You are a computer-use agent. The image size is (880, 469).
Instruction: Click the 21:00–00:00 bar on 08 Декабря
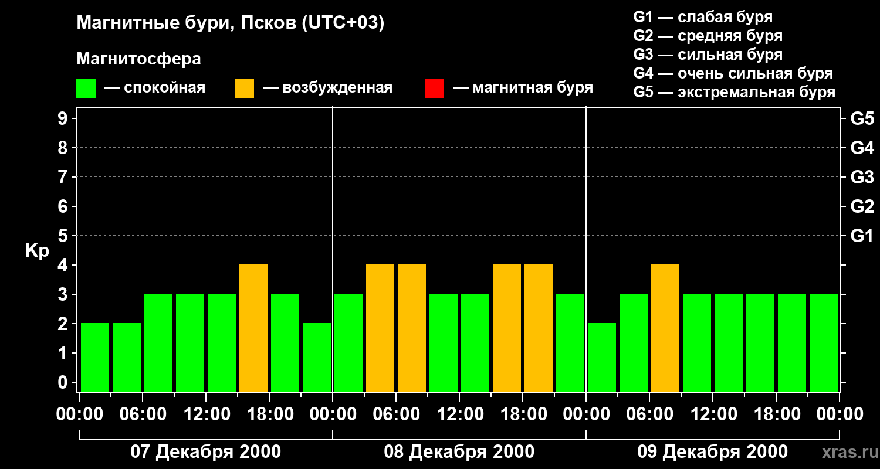[570, 342]
